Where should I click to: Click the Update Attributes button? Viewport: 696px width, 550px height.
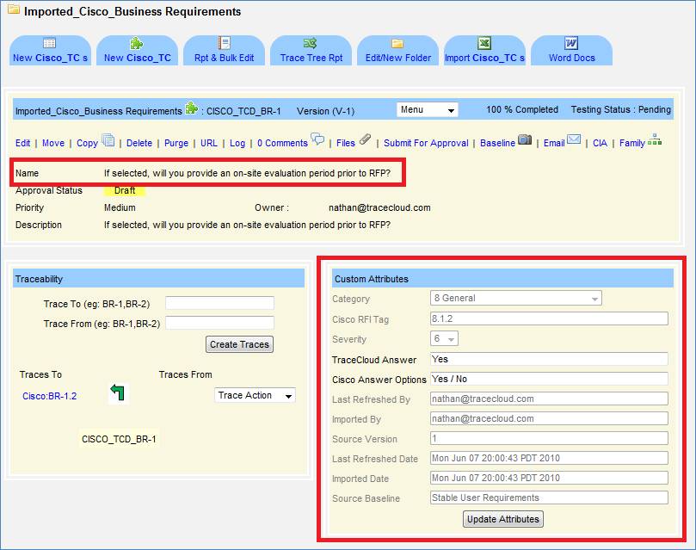click(503, 519)
